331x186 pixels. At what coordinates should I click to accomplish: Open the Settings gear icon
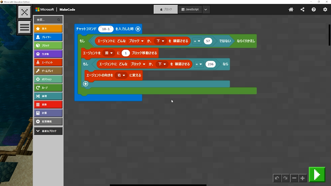[325, 10]
